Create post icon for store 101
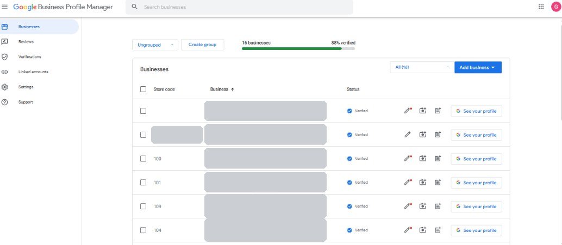Image resolution: width=562 pixels, height=245 pixels. point(438,183)
